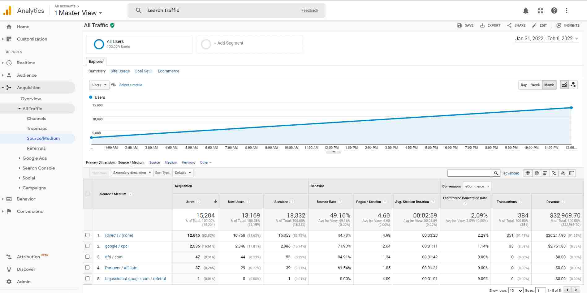Open the Users metric dropdown

pos(99,84)
